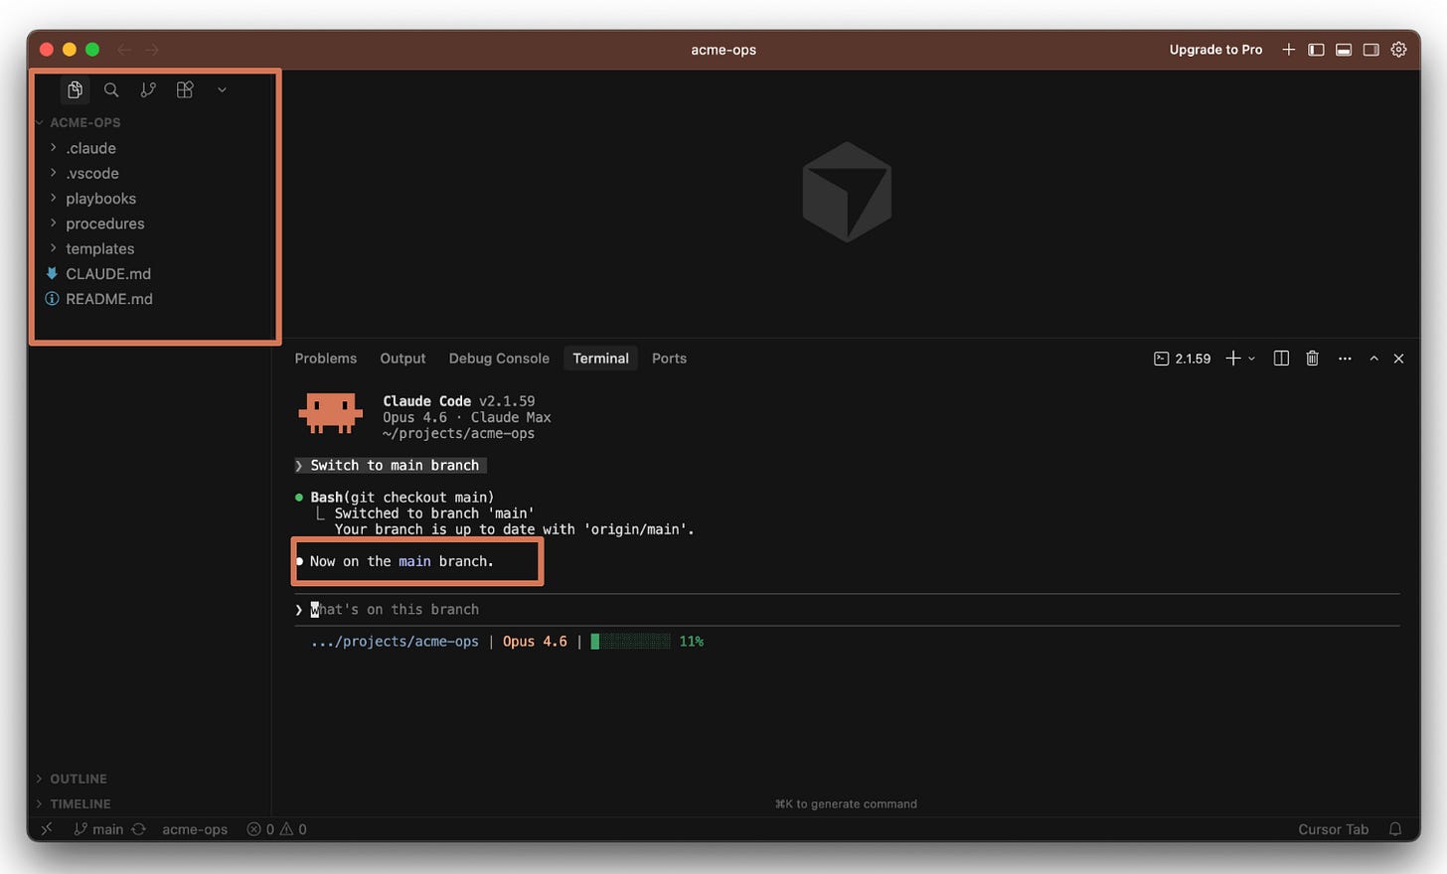Screen dimensions: 1447x874
Task: Navigate back with the left arrow
Action: click(x=124, y=50)
